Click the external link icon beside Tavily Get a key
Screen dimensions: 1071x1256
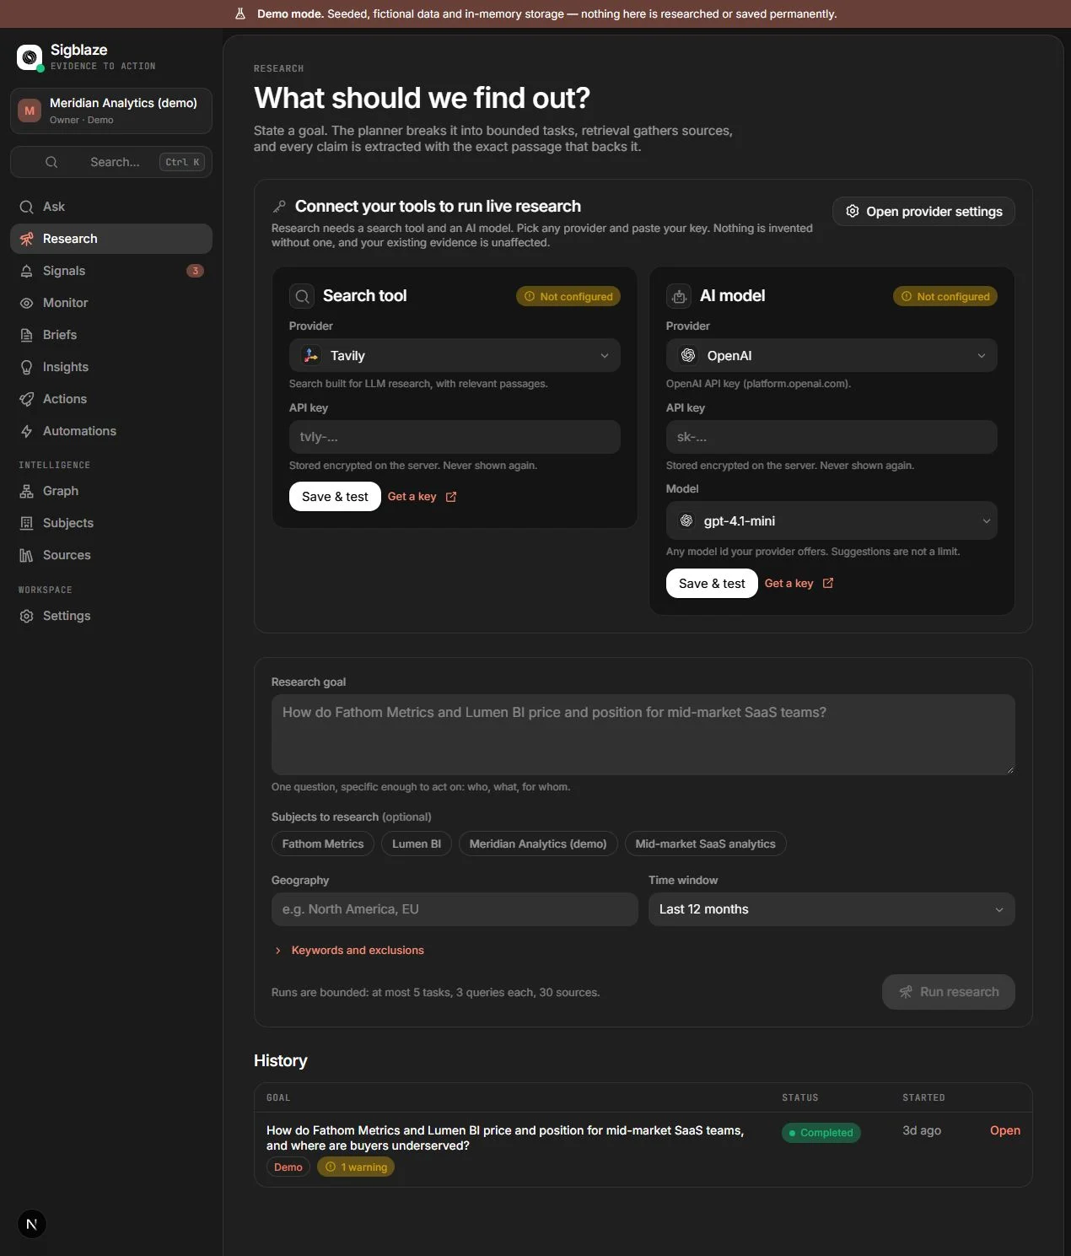[451, 497]
